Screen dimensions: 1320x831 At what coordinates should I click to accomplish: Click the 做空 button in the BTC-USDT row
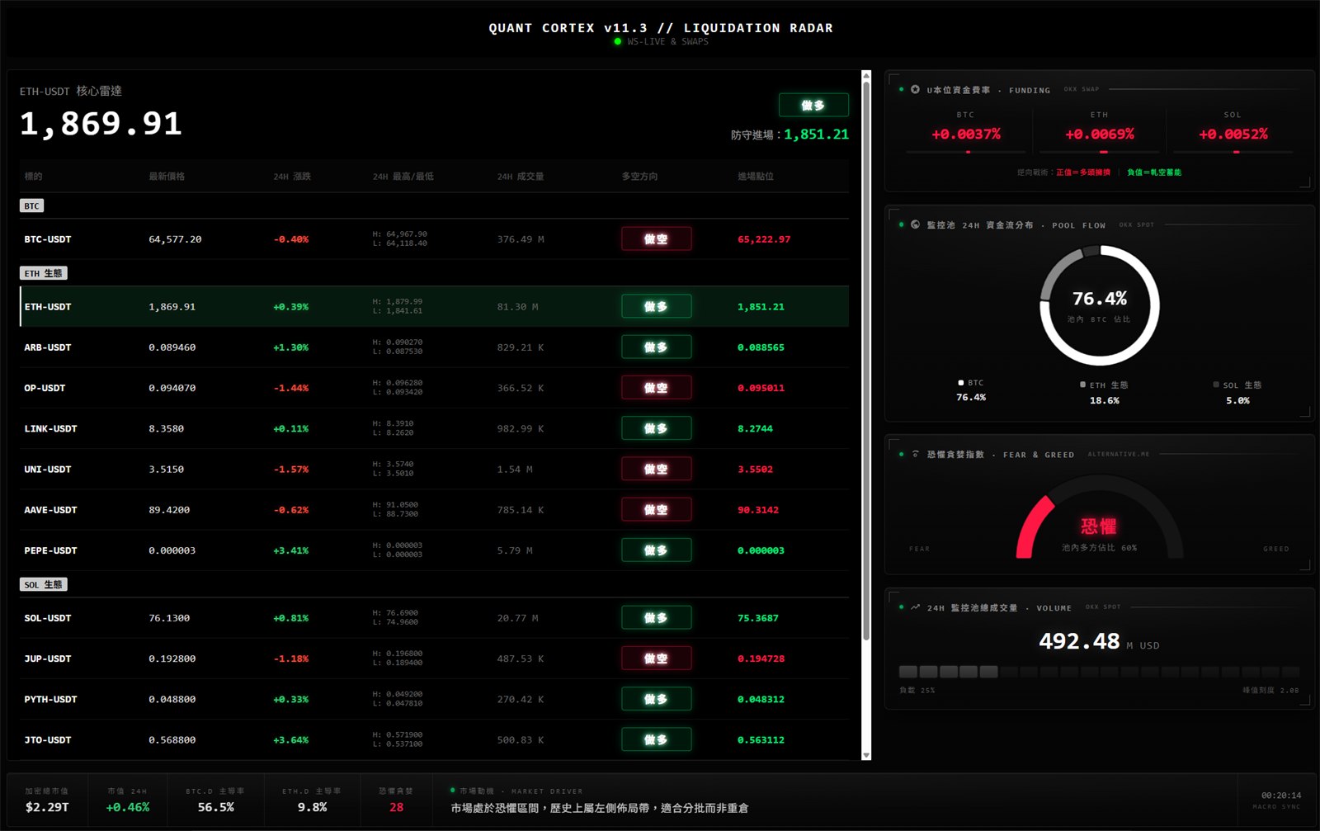tap(657, 239)
